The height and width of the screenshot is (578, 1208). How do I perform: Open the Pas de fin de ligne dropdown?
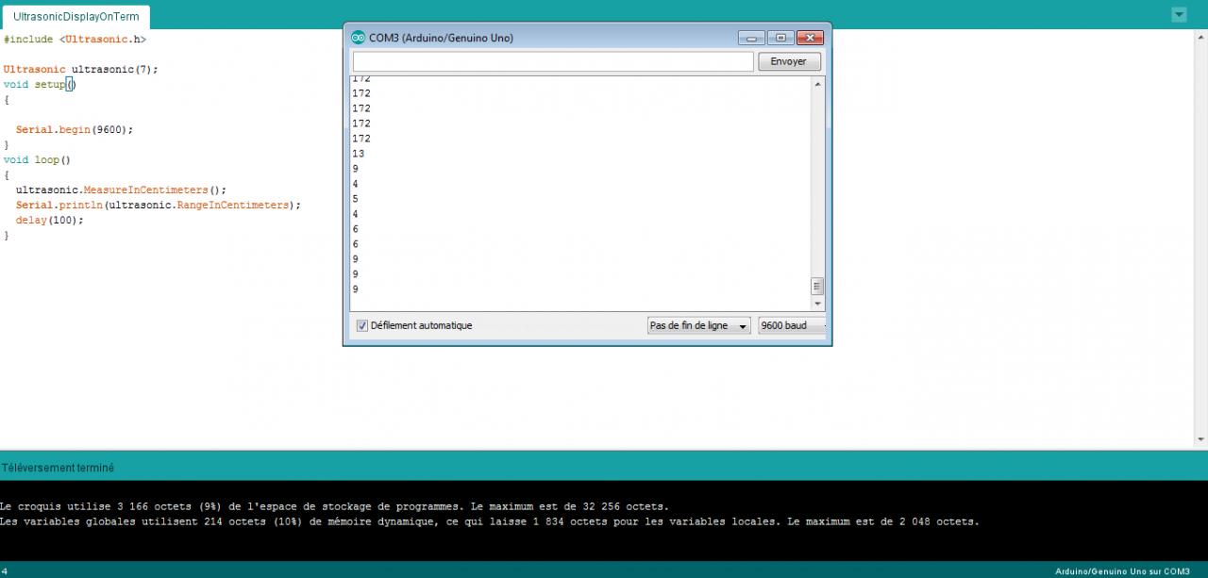coord(699,325)
